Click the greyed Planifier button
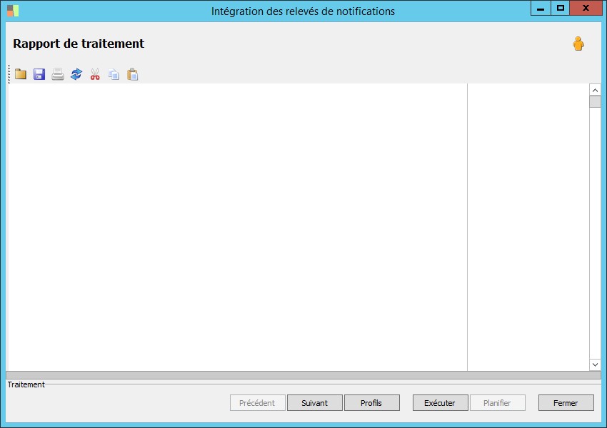The width and height of the screenshot is (607, 428). (x=498, y=403)
